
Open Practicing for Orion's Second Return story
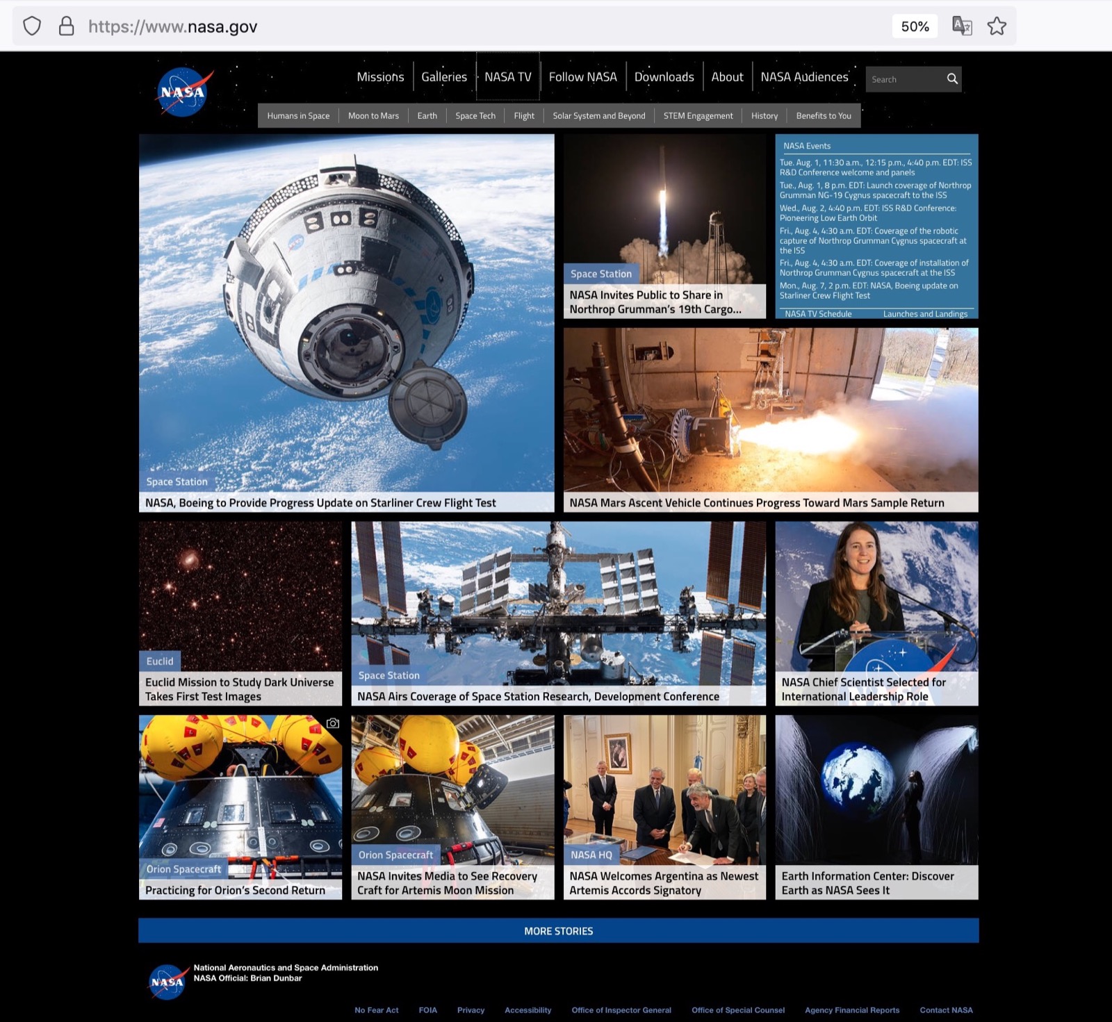[235, 891]
